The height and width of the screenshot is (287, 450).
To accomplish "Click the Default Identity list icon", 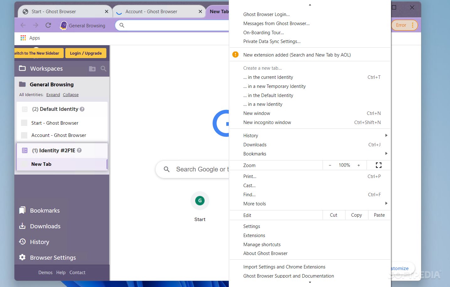I will (25, 109).
